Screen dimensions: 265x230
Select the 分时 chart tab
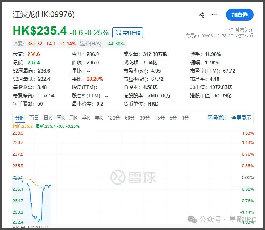pos(20,118)
